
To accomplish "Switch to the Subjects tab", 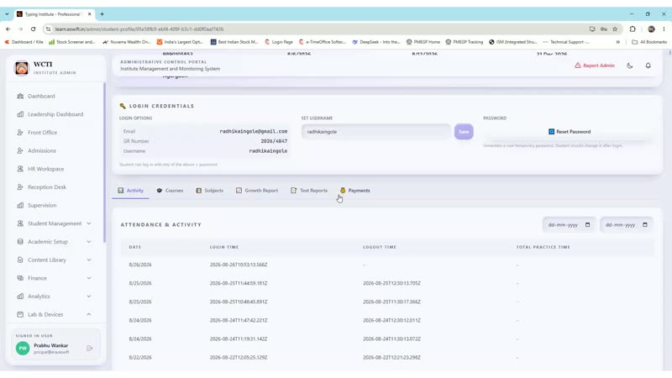I will click(x=209, y=191).
